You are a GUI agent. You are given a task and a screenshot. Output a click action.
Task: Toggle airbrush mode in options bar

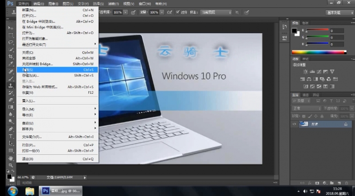(x=170, y=12)
